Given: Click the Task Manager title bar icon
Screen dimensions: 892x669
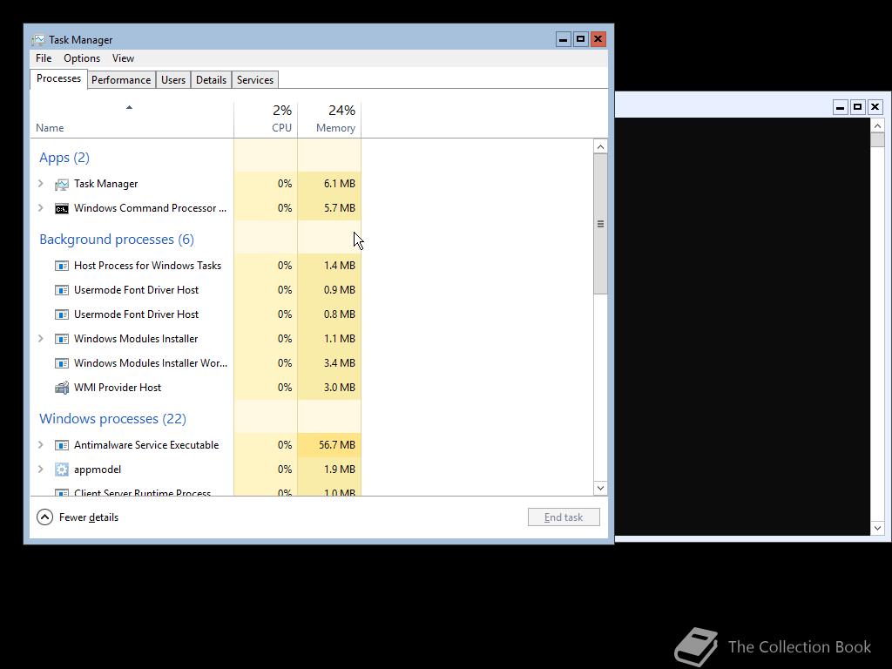Looking at the screenshot, I should [x=38, y=40].
